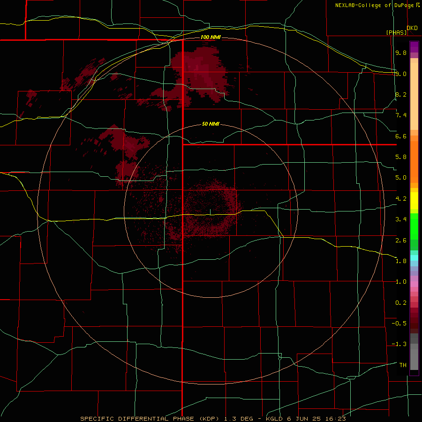The width and height of the screenshot is (422, 422).
Task: Click the 9.0 scale value
Action: (x=401, y=74)
